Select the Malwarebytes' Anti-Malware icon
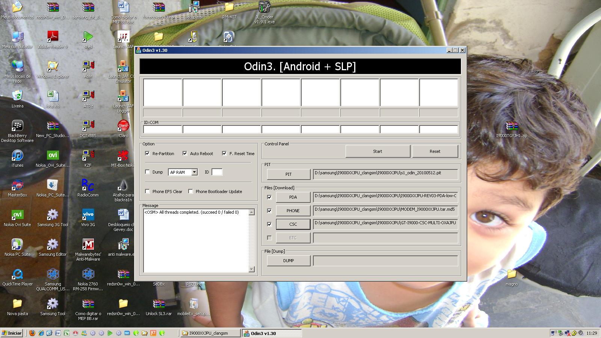This screenshot has width=601, height=338. pos(88,250)
